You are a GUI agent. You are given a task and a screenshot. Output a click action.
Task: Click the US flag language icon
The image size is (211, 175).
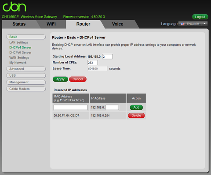coord(182,24)
